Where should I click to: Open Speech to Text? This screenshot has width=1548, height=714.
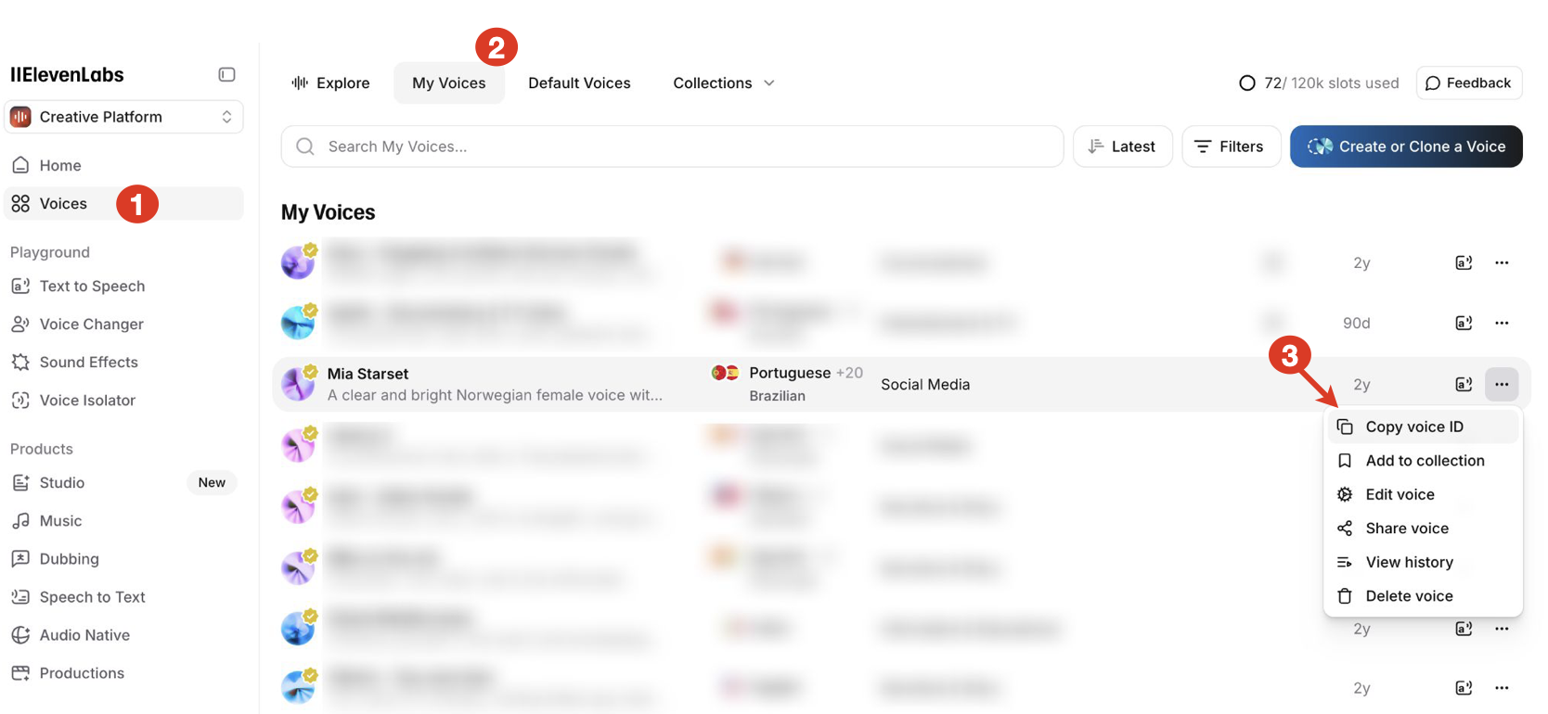tap(123, 596)
